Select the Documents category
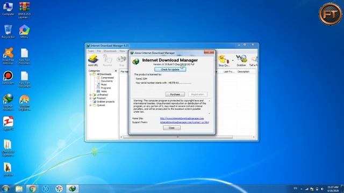This screenshot has height=193, width=344. [106, 81]
